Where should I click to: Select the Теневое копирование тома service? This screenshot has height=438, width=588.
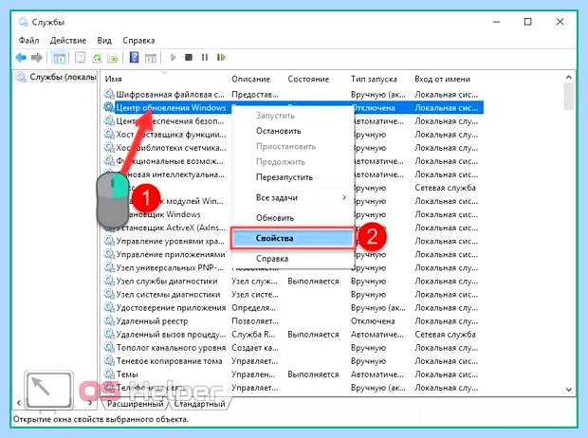294,361
